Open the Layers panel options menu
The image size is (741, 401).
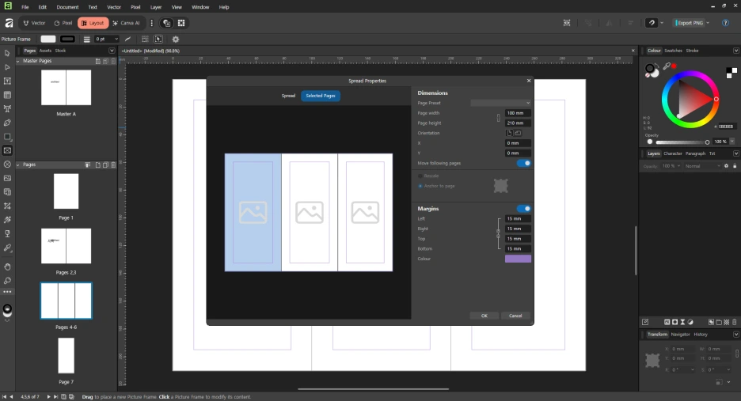coord(735,153)
